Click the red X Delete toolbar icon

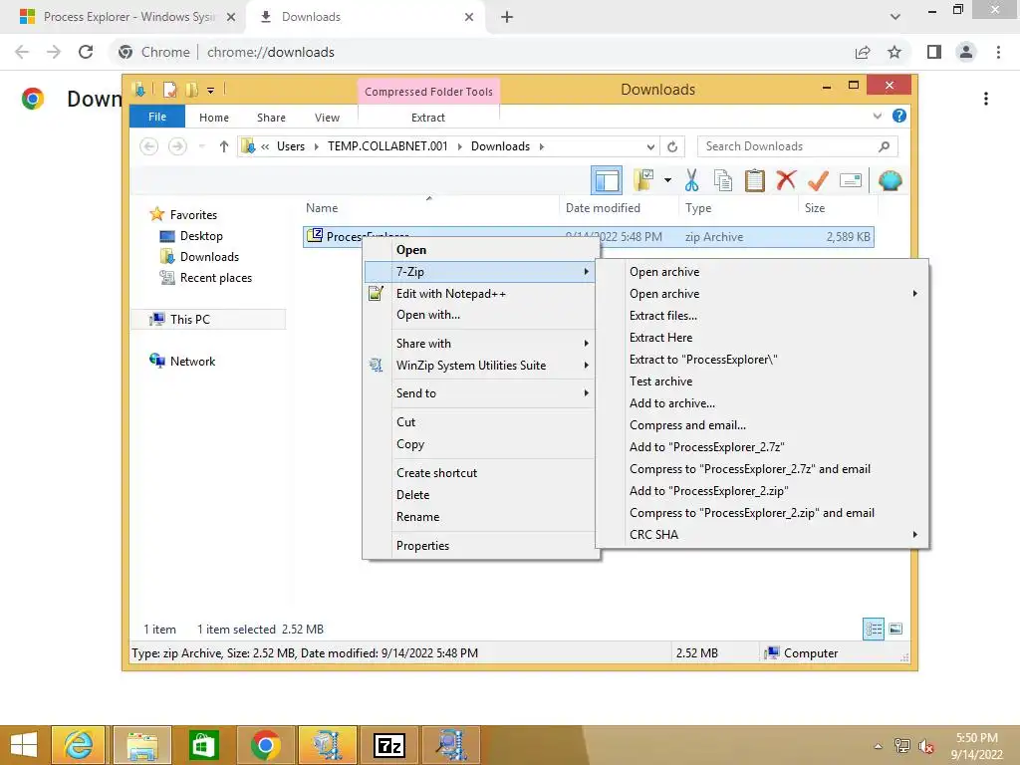coord(786,179)
